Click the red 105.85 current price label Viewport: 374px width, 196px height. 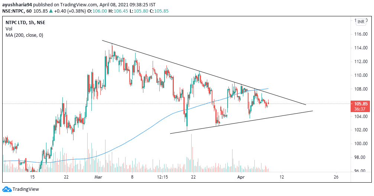tap(361, 104)
